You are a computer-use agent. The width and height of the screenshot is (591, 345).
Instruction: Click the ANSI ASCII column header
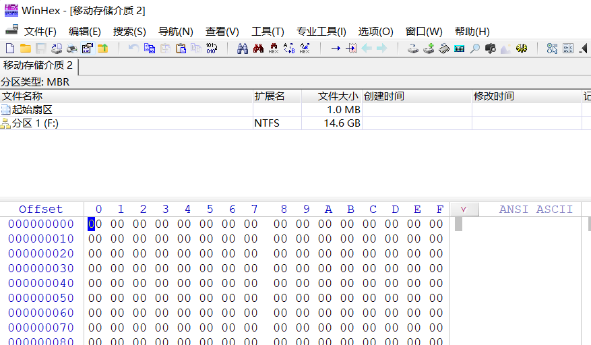tap(536, 210)
